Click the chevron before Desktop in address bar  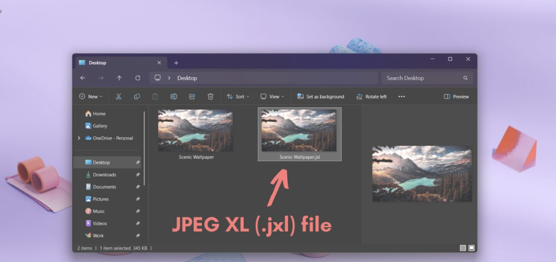(x=169, y=78)
